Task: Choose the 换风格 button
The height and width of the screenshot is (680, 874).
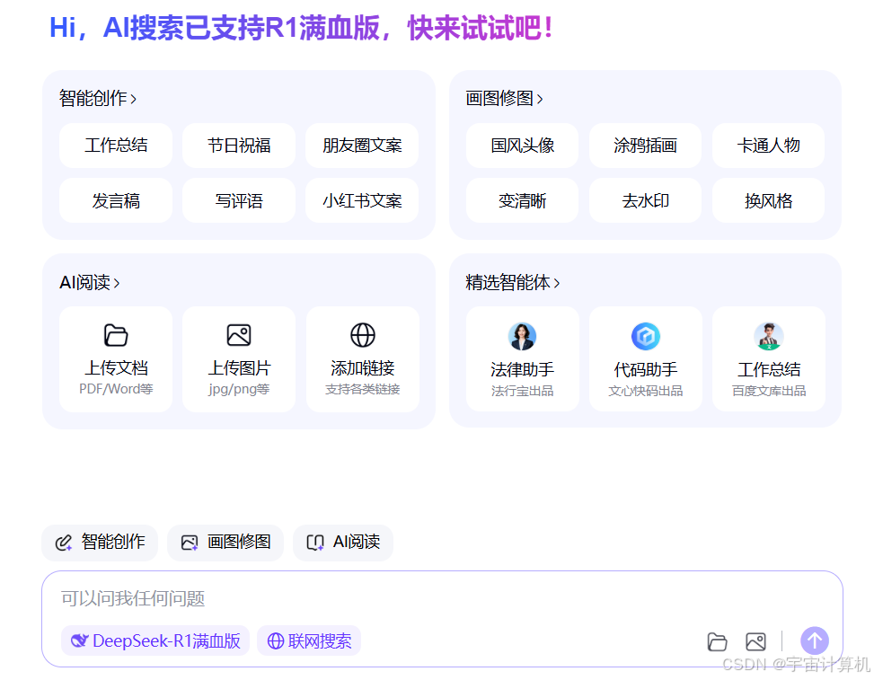Action: pyautogui.click(x=769, y=200)
